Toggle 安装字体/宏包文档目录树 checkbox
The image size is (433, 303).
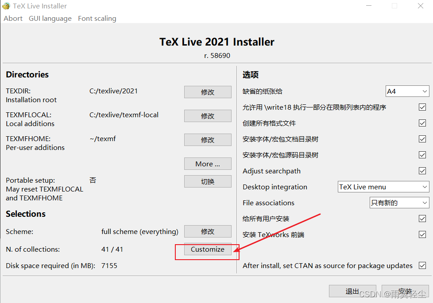[422, 139]
